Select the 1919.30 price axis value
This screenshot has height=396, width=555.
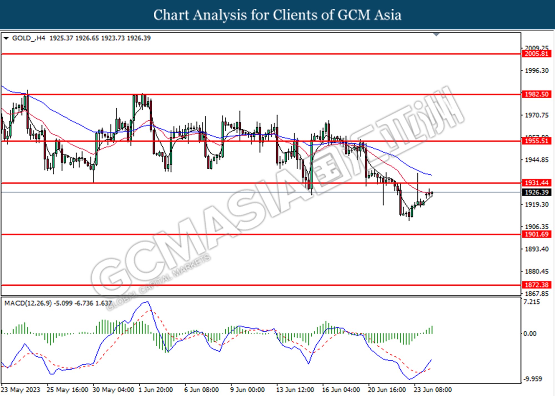point(537,204)
